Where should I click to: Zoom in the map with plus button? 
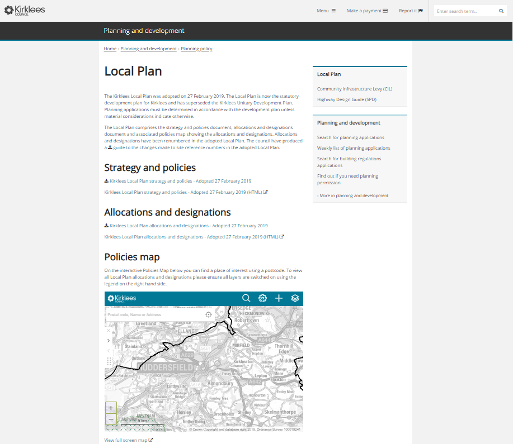coord(111,408)
